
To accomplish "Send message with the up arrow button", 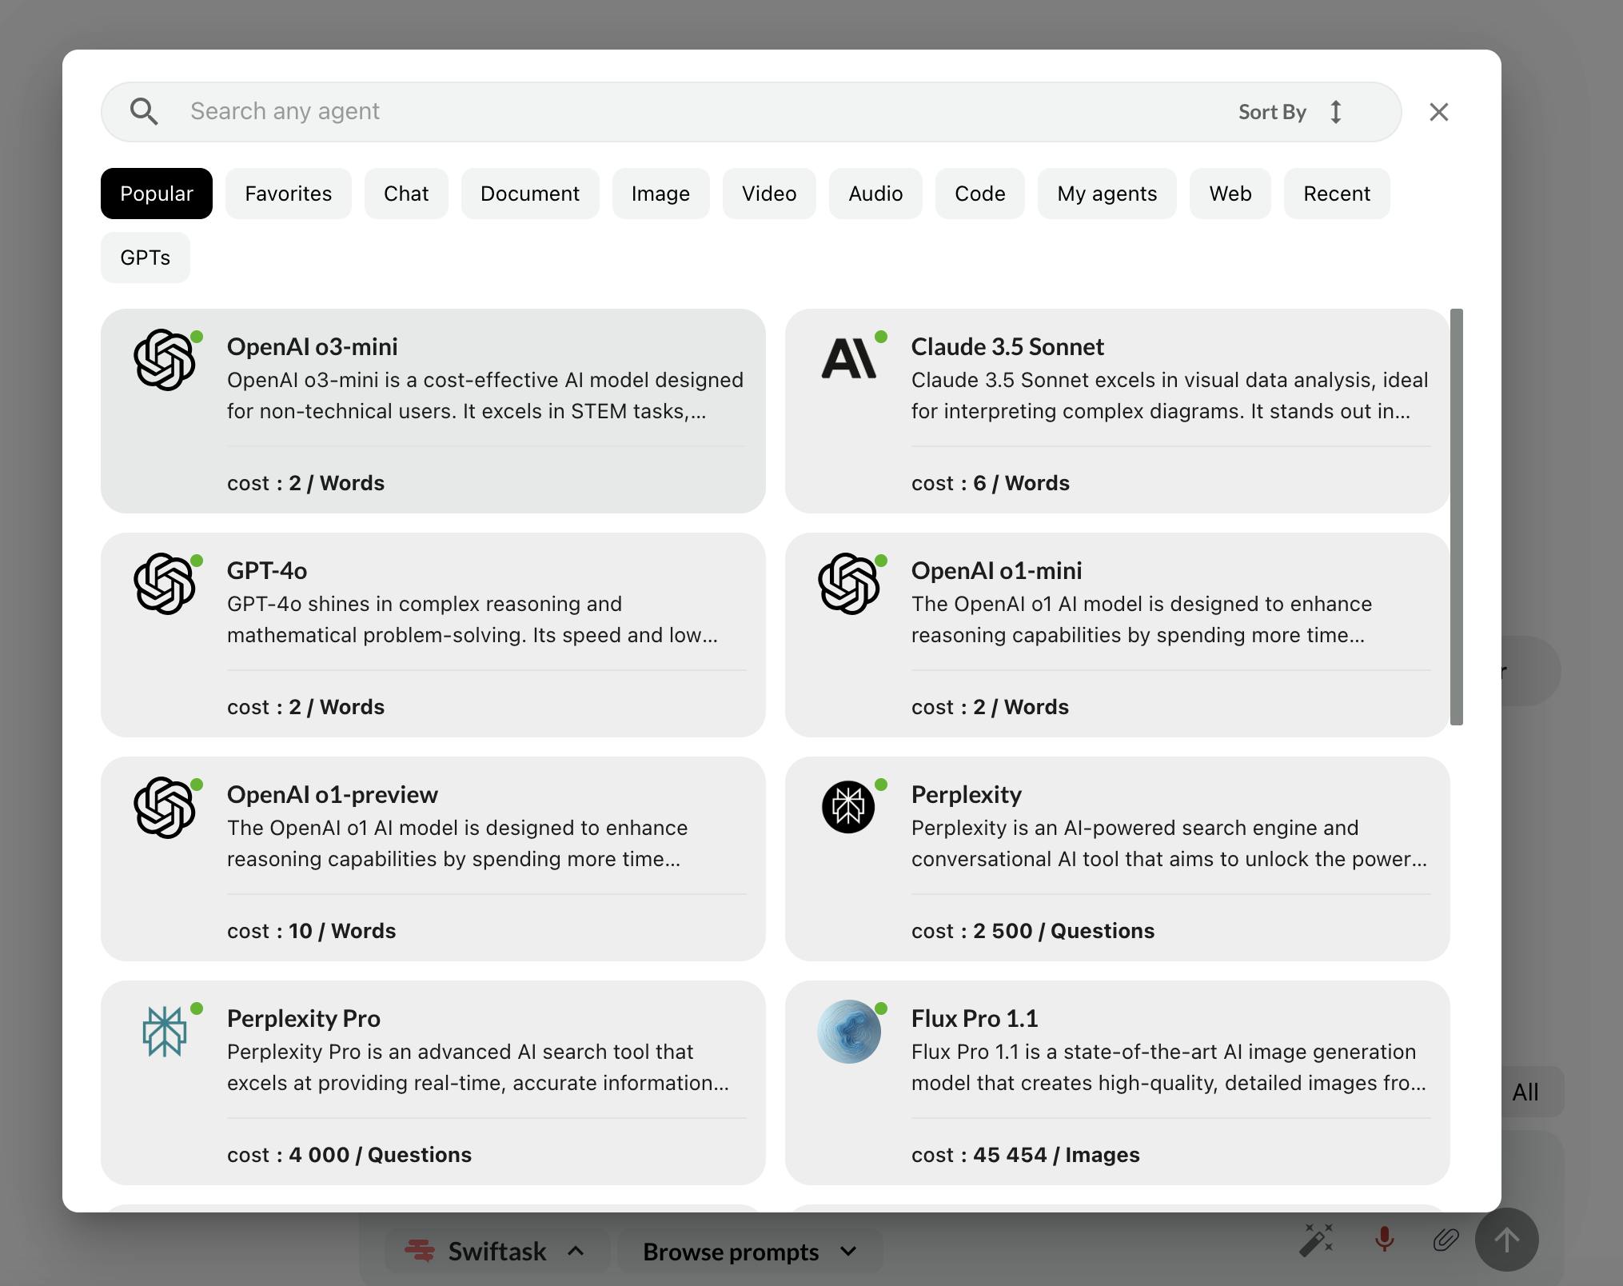I will [x=1506, y=1239].
